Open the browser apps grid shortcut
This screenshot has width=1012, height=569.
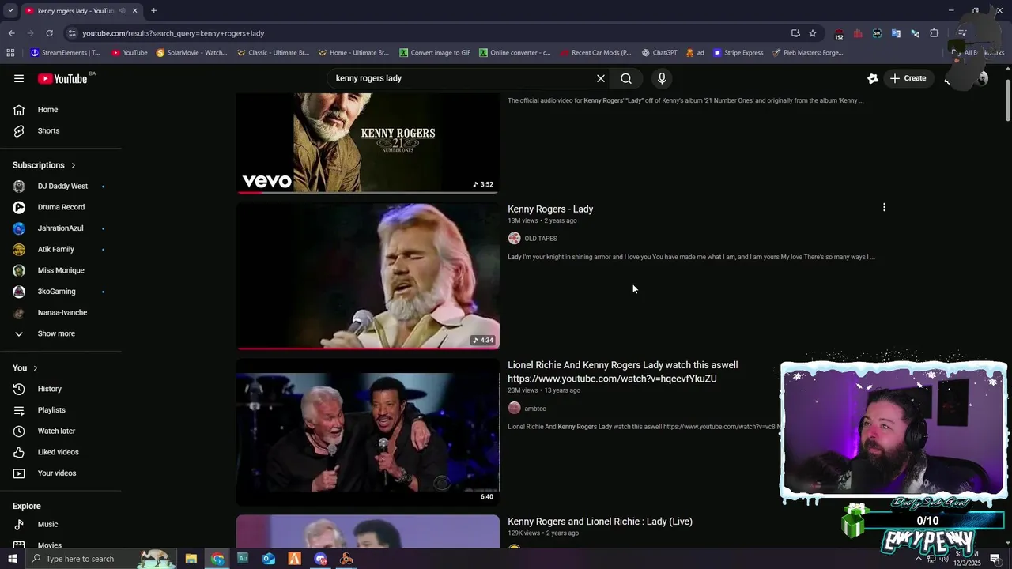(x=10, y=53)
